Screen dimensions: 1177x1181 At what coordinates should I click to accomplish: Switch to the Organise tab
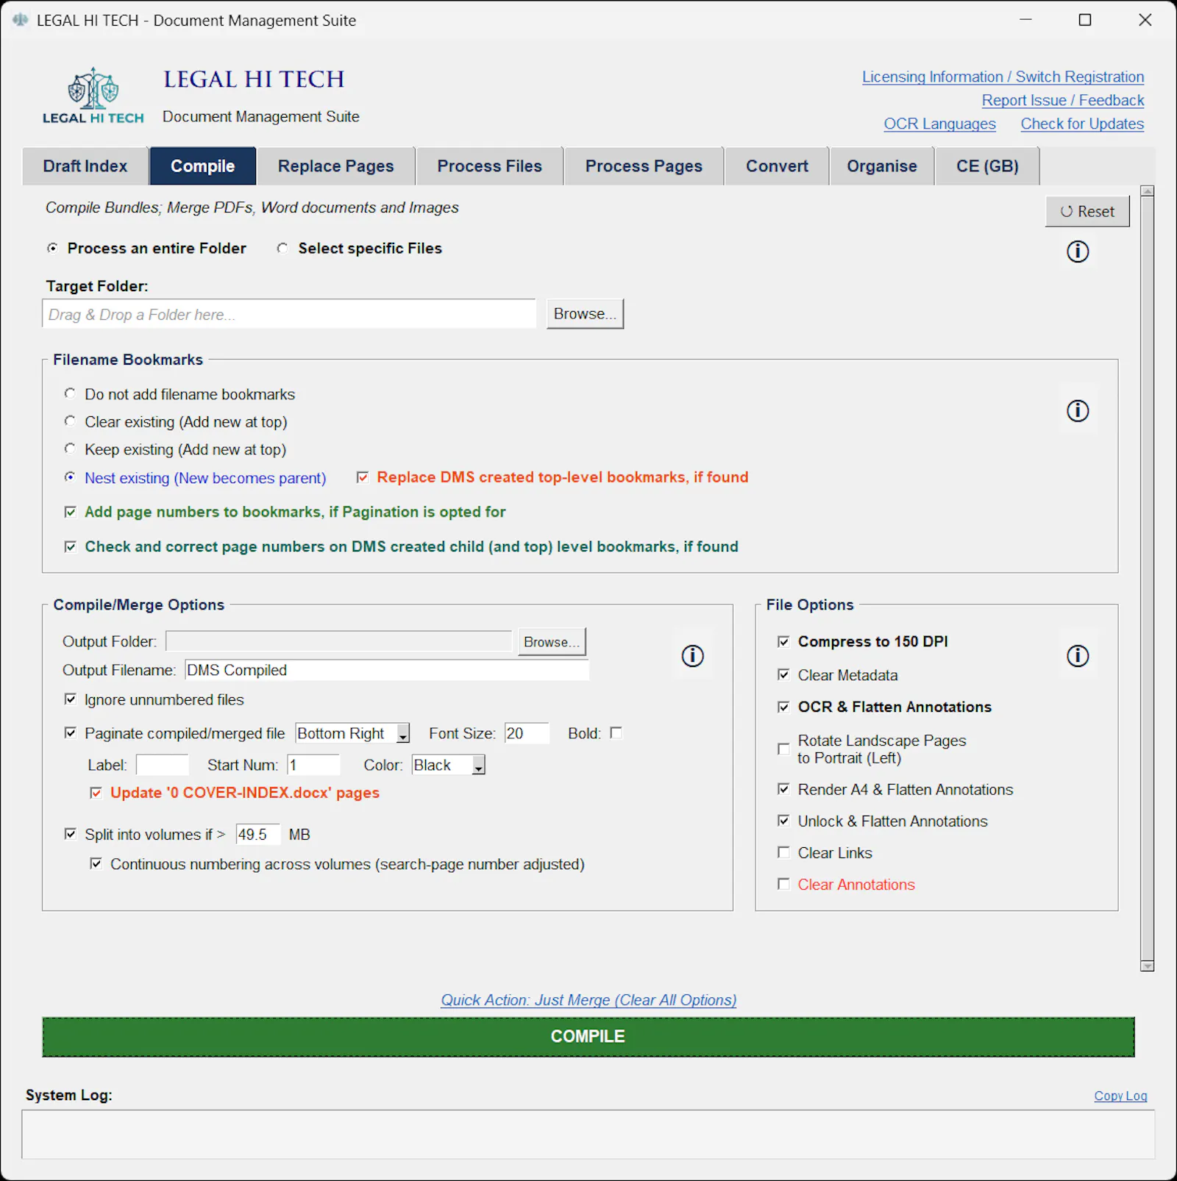pyautogui.click(x=881, y=165)
